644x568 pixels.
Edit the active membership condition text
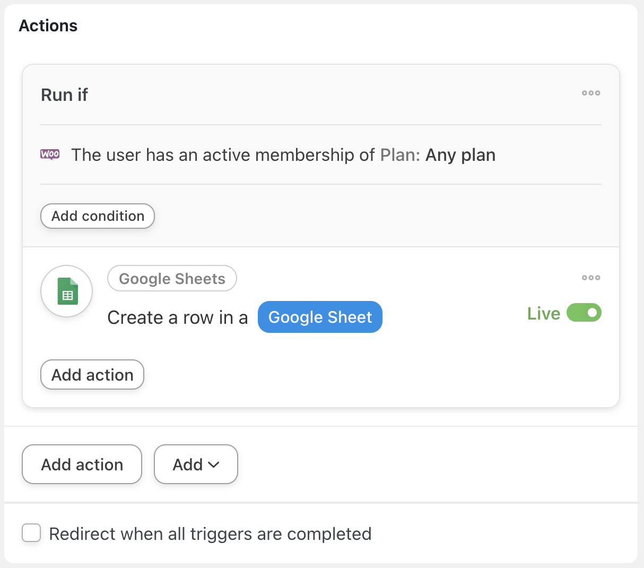pos(223,155)
